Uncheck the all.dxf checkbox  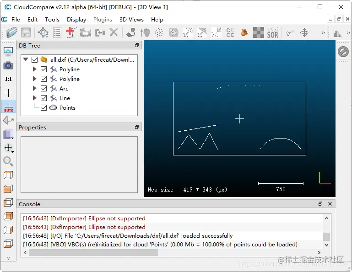coord(34,59)
